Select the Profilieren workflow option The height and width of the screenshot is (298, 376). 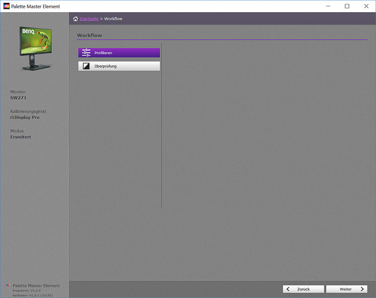(119, 53)
